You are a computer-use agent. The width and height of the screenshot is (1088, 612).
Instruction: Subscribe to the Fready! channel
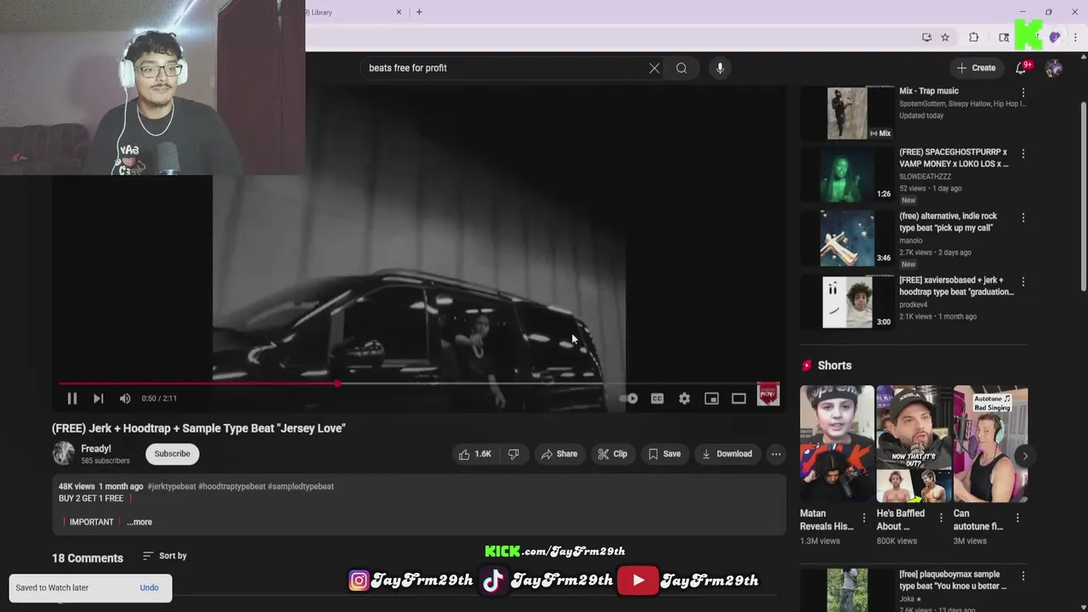(173, 454)
